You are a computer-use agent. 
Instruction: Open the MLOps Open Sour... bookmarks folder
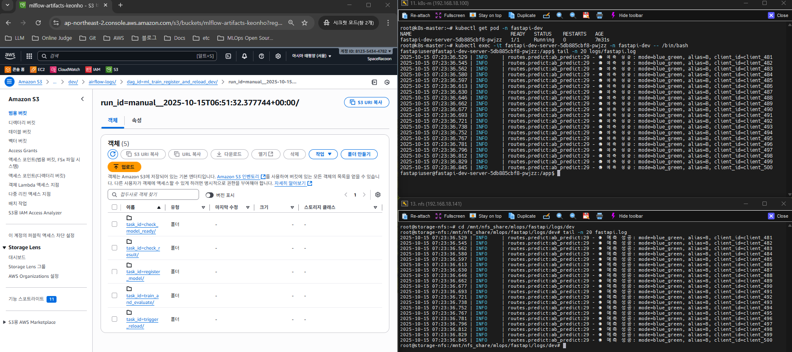tap(245, 38)
